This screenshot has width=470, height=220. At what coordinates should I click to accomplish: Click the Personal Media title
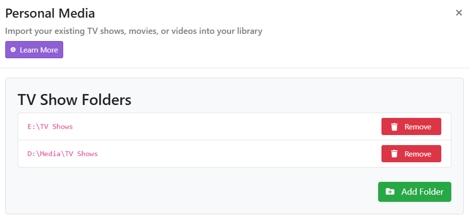click(x=50, y=13)
